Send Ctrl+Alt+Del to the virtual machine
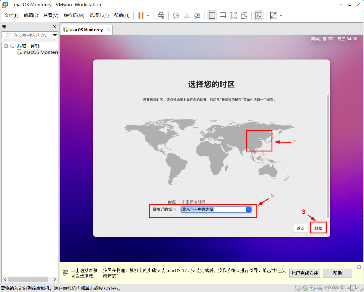The image size is (364, 292). coord(161,15)
